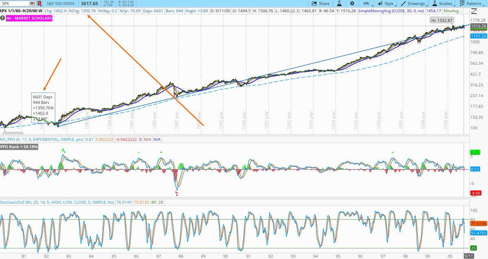
Task: Click the -0.0422222 PPO value
Action: pos(126,139)
